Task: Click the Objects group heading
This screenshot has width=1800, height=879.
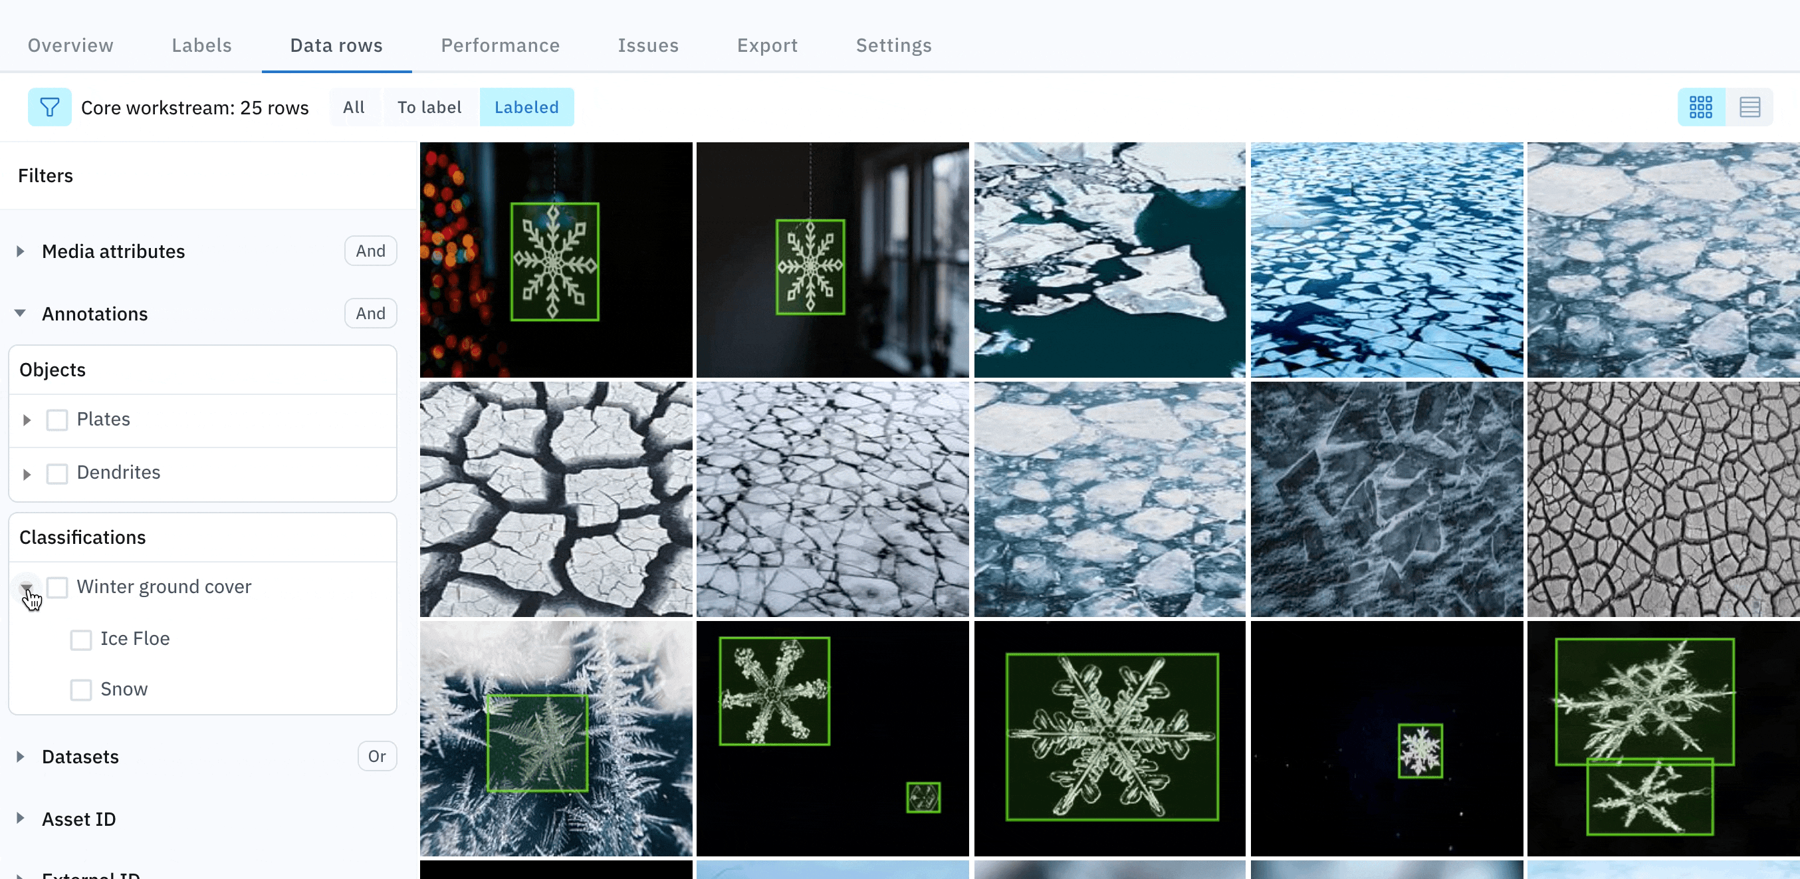Action: click(x=53, y=370)
